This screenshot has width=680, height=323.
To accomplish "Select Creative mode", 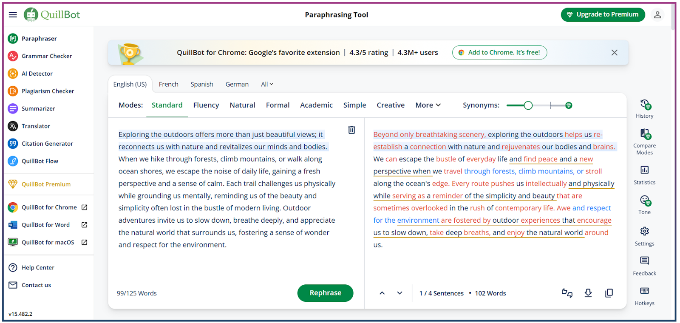I will coord(391,105).
